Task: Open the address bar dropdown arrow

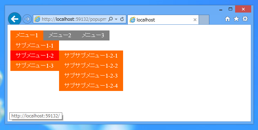Action: (116, 19)
